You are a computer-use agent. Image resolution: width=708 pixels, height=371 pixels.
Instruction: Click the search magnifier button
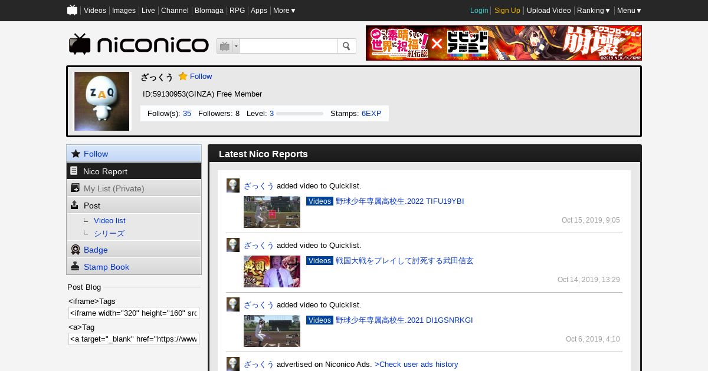coord(346,46)
